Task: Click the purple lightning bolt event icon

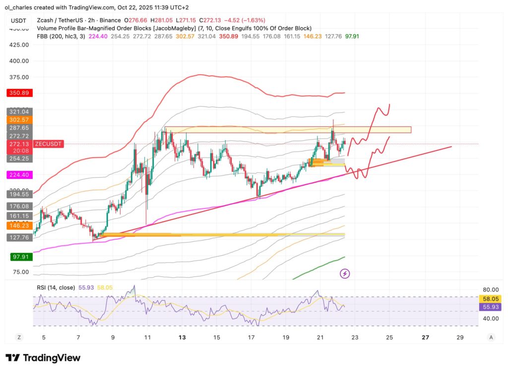Action: coord(345,273)
